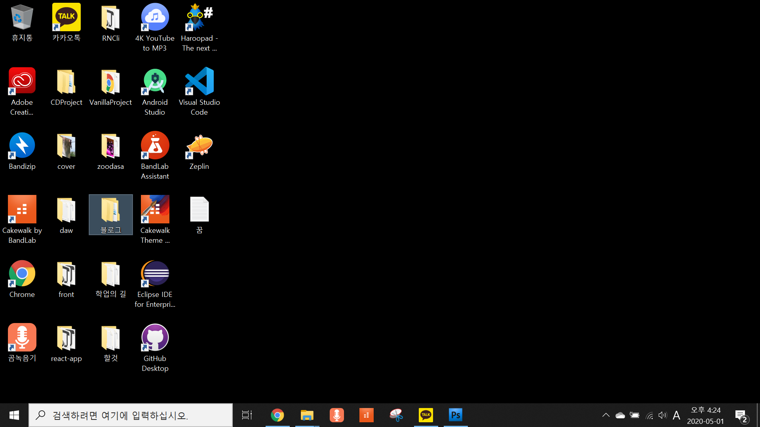Click the taskbar search input field

coord(131,415)
